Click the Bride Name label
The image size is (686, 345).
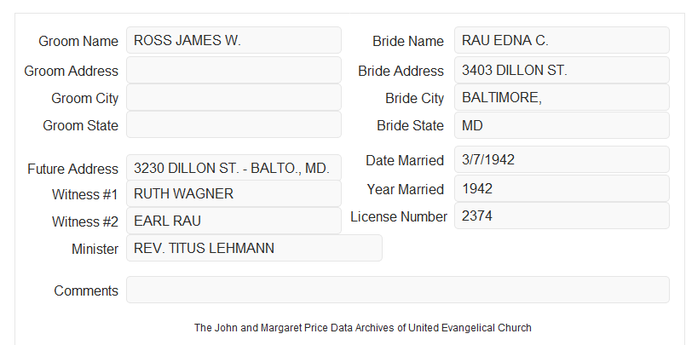coord(408,41)
